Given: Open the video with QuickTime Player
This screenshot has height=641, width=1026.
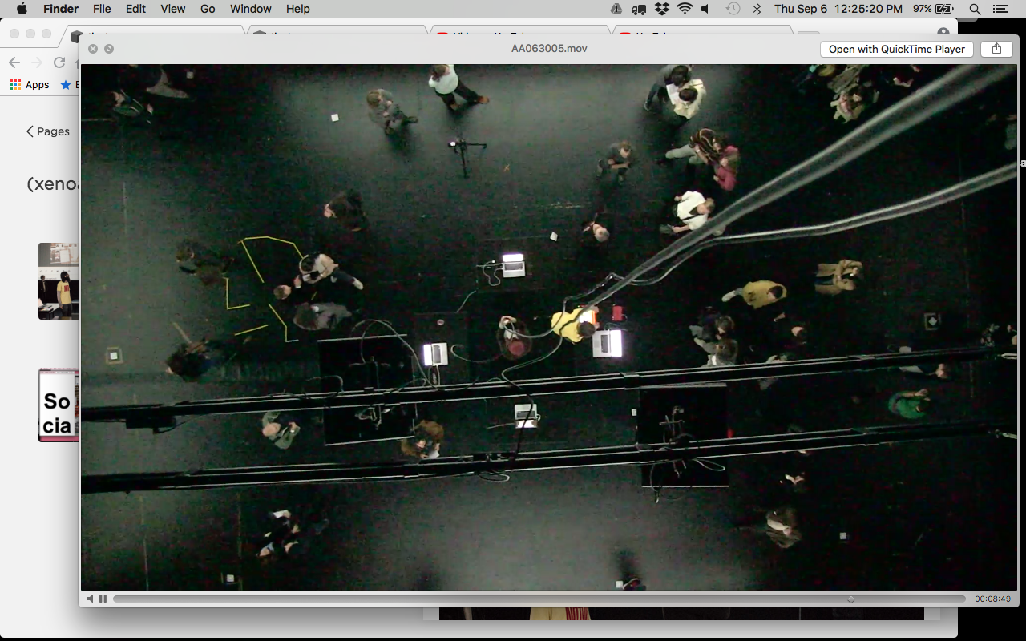Looking at the screenshot, I should [897, 49].
